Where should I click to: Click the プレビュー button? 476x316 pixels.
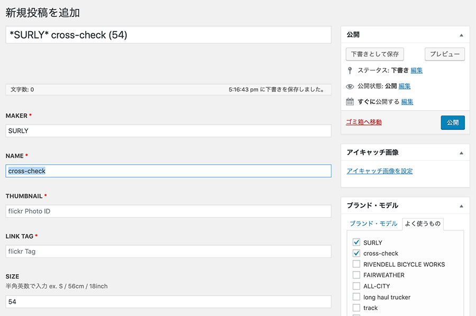pyautogui.click(x=444, y=54)
